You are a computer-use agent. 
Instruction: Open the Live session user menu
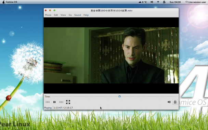[x=196, y=2]
